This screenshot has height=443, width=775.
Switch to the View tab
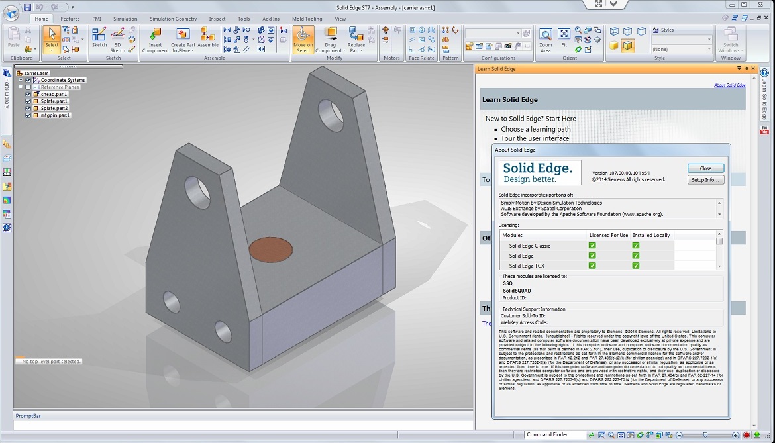click(x=340, y=19)
